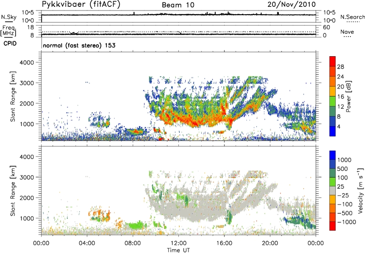This screenshot has width=365, height=253.
Task: Click '1000' at the top of the Velocity scale
Action: coord(344,160)
